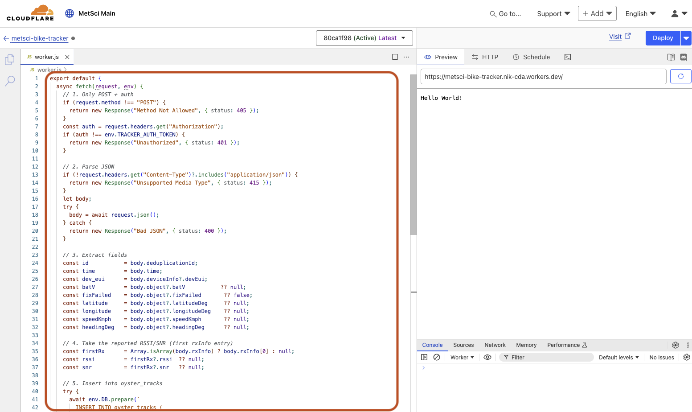Click comment '// 2. Parse JSON'

pyautogui.click(x=89, y=167)
